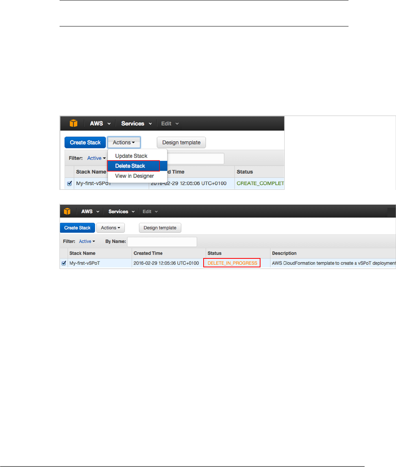Open Active filter dropdown next to Delete Stack menu
Screen dimensions: 396x467
coord(97,158)
